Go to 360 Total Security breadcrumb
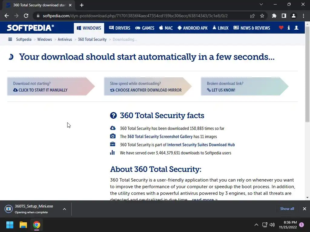 point(92,40)
